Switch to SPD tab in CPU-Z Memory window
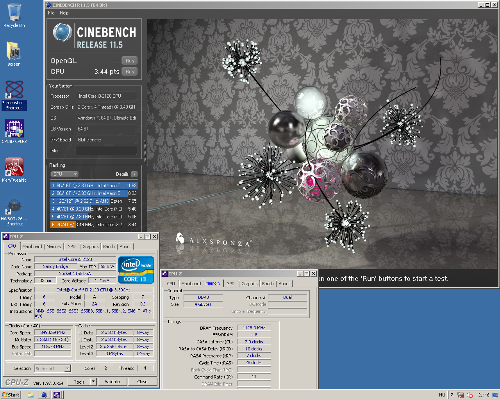The height and width of the screenshot is (400, 500). click(231, 284)
